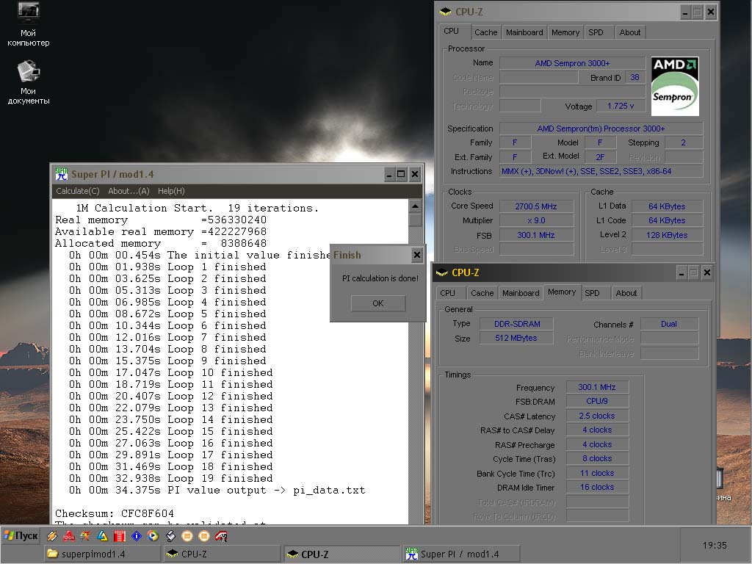
Task: Click the memory Type value DDR-SDRAM
Action: 516,324
